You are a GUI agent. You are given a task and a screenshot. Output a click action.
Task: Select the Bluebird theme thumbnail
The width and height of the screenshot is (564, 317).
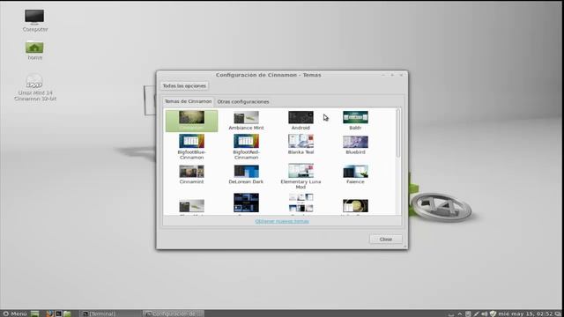pyautogui.click(x=355, y=144)
